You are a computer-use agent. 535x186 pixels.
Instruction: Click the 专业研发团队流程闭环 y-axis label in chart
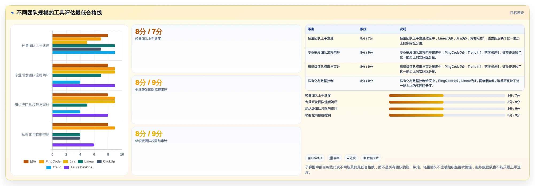pyautogui.click(x=32, y=75)
